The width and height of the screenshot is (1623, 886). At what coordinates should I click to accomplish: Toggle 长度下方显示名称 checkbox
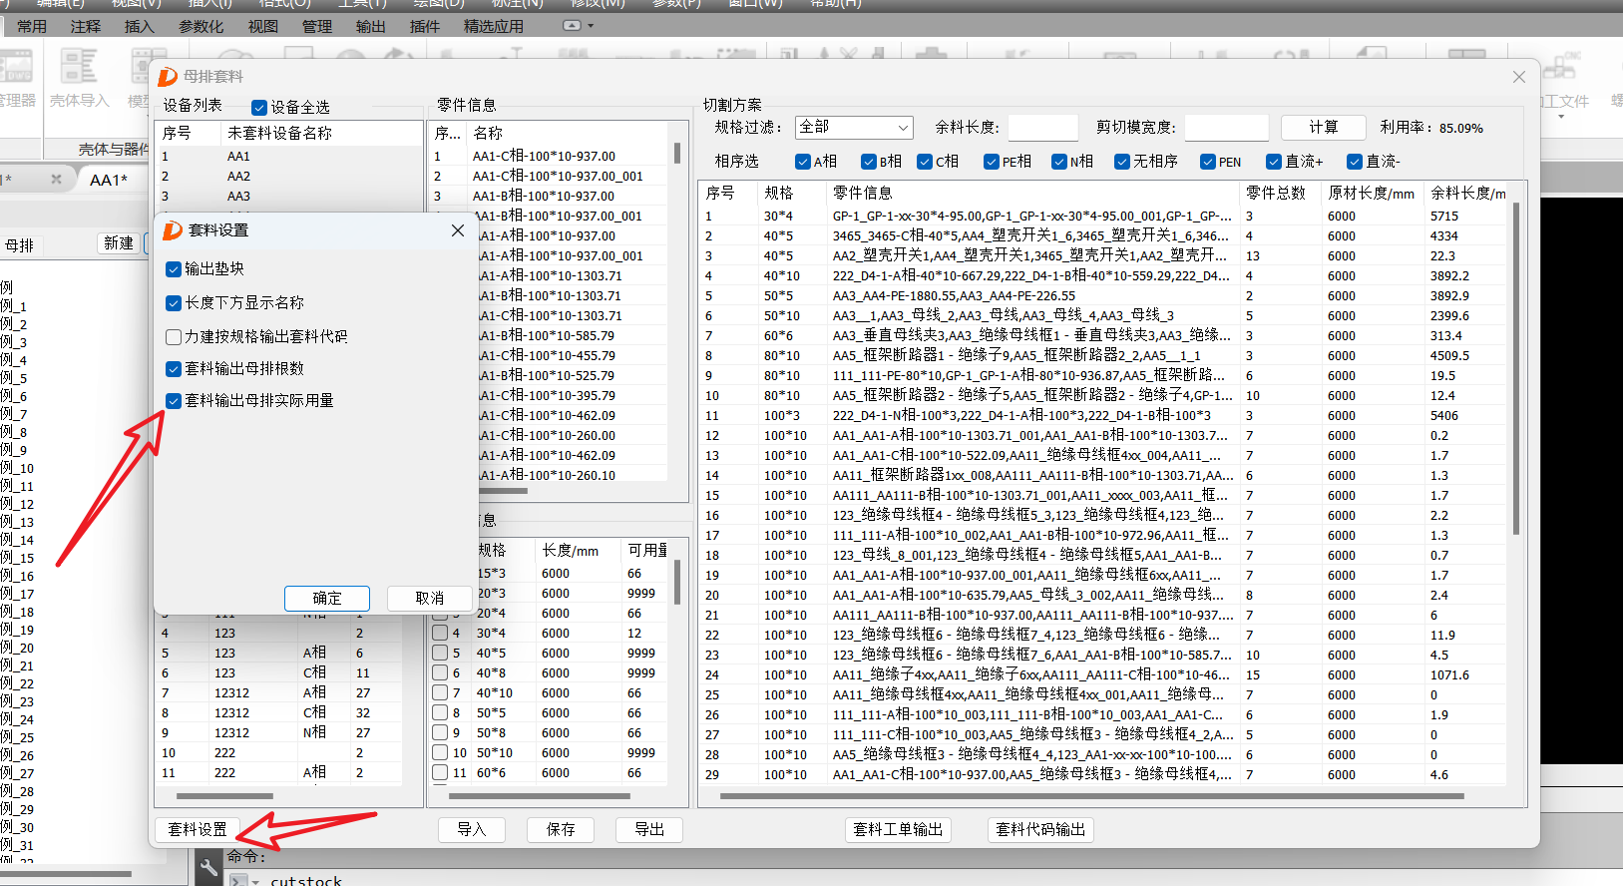pos(174,303)
